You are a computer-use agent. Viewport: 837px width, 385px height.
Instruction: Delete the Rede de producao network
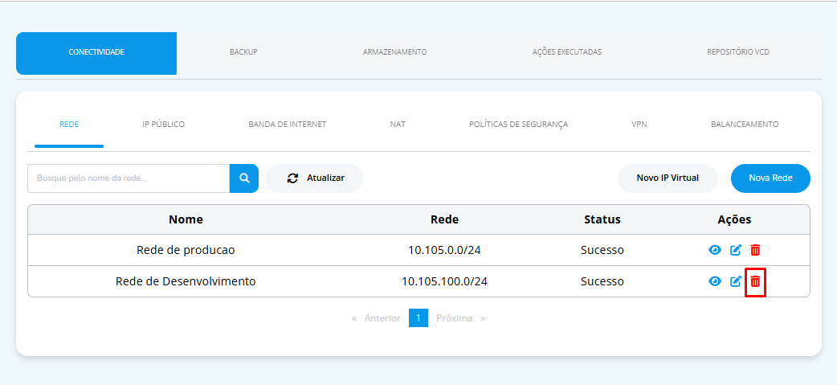pyautogui.click(x=755, y=250)
